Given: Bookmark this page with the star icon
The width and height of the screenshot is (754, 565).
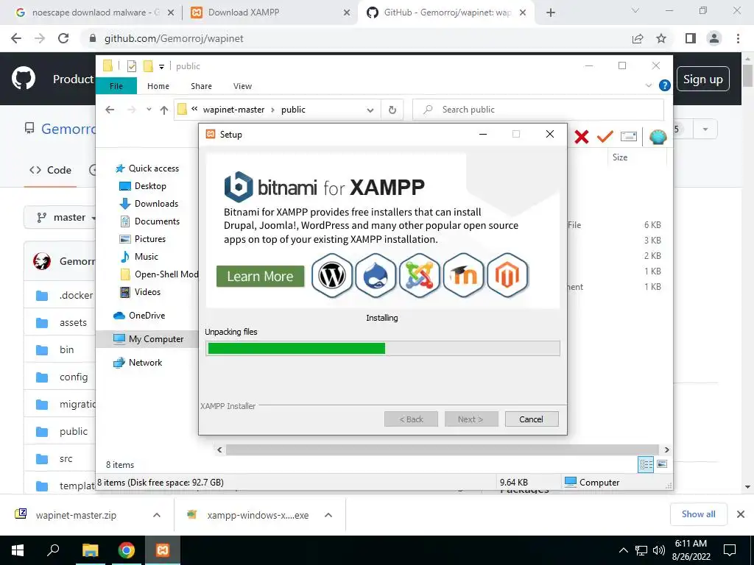Looking at the screenshot, I should click(x=661, y=38).
